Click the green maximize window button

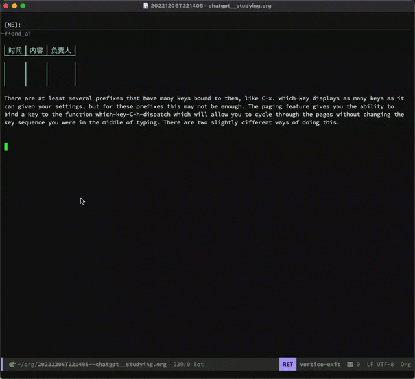[23, 6]
